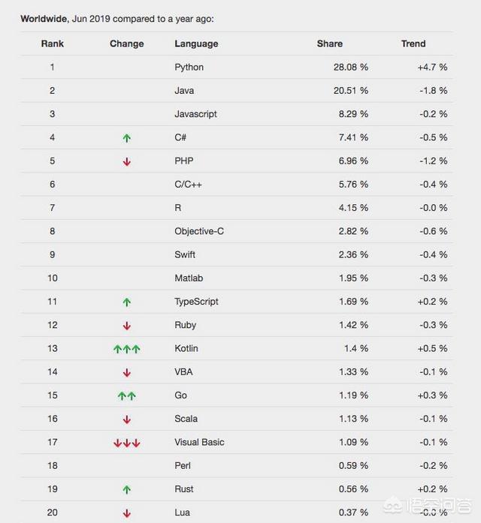The width and height of the screenshot is (481, 523).
Task: Select the Language column header
Action: (196, 44)
